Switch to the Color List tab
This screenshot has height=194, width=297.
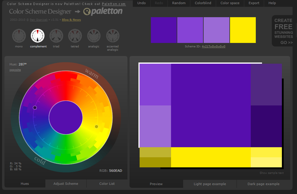pos(107,184)
